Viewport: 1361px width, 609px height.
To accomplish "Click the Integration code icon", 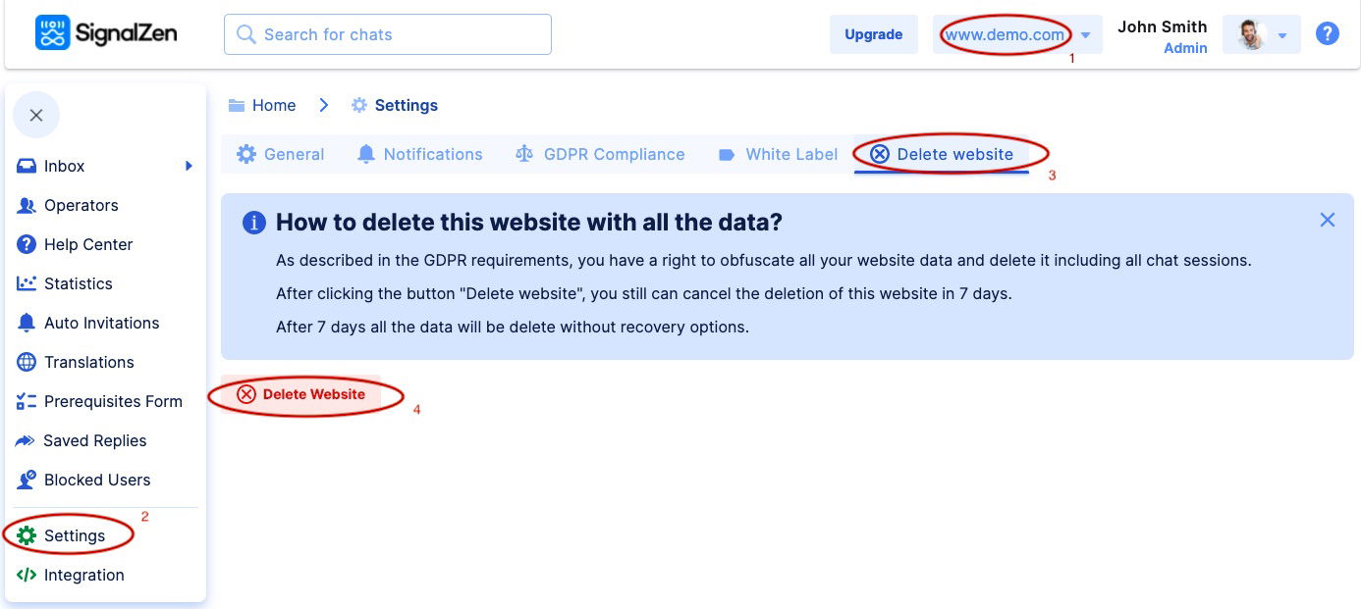I will tap(27, 575).
